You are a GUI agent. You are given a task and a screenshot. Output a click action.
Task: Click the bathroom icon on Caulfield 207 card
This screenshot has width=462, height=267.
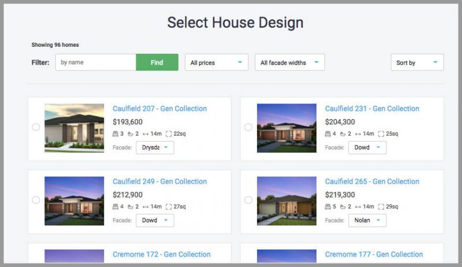[131, 134]
